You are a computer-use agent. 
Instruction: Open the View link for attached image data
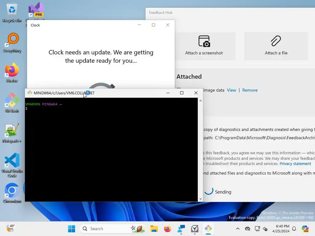pos(231,90)
